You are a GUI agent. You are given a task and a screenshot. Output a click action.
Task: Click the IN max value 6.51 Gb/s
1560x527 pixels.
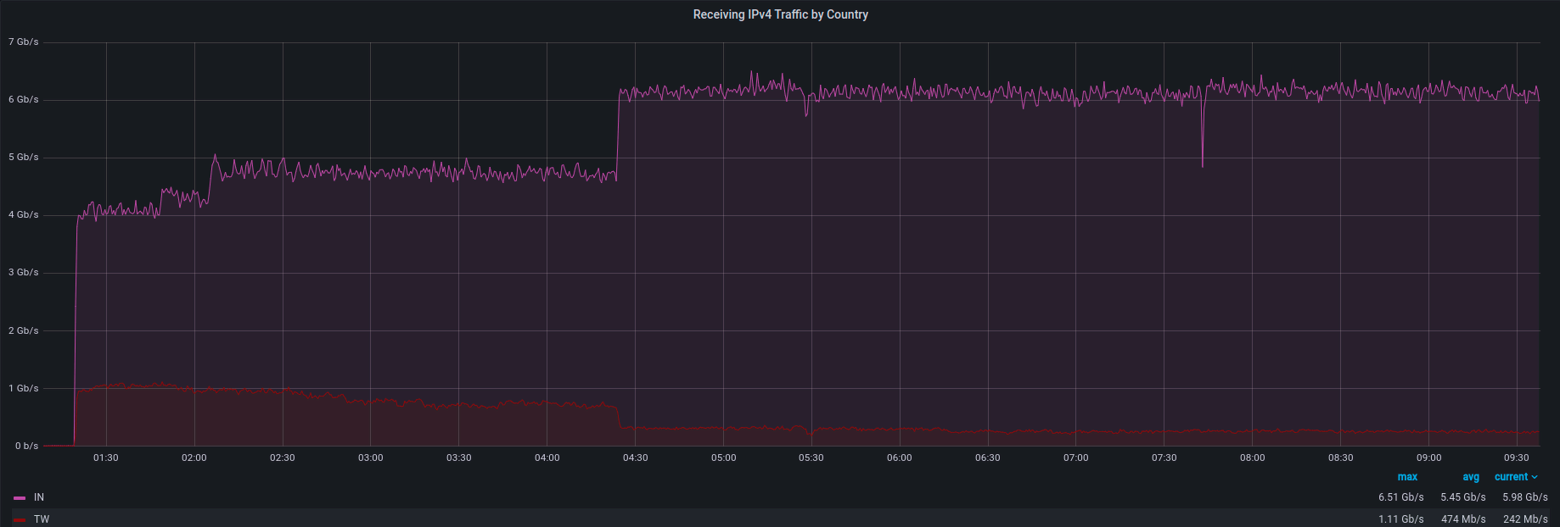coord(1400,497)
